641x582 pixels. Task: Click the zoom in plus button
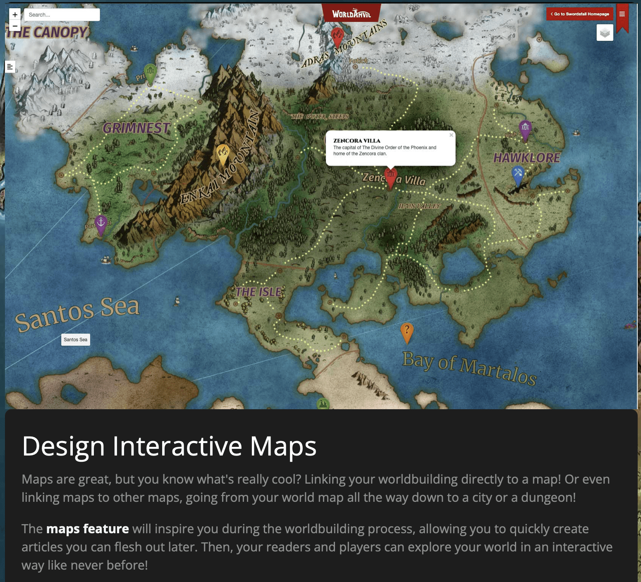click(15, 14)
